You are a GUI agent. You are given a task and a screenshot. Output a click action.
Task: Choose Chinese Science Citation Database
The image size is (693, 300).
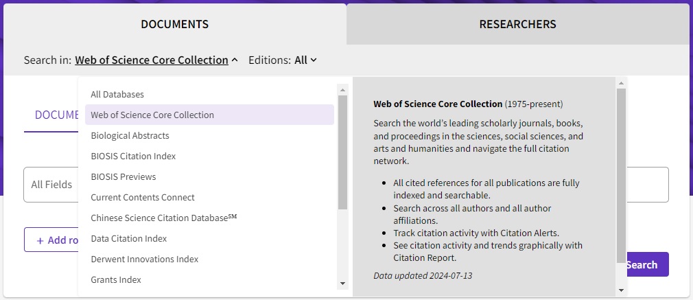pyautogui.click(x=163, y=218)
